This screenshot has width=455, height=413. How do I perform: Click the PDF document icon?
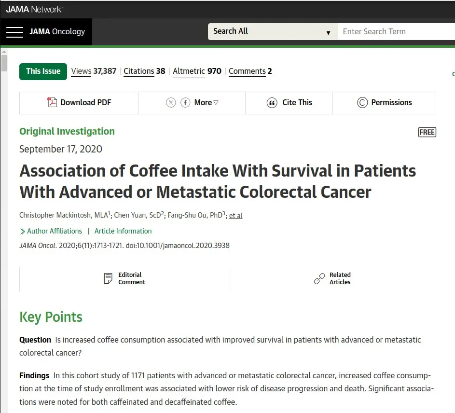pyautogui.click(x=52, y=102)
